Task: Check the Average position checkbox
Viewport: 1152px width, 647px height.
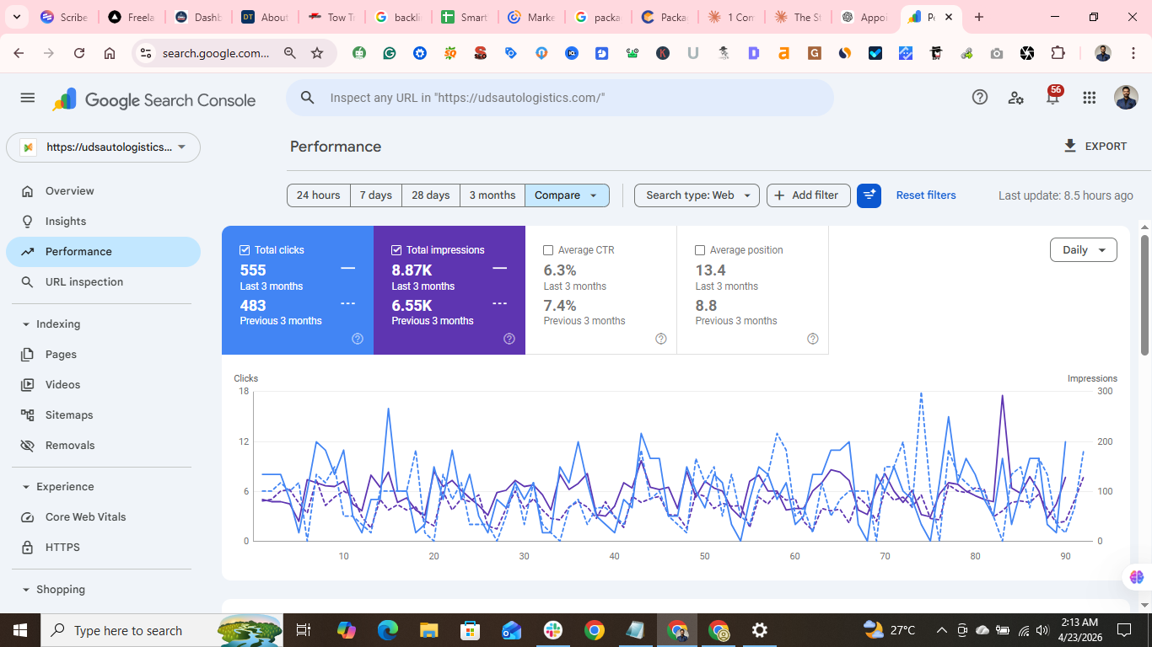Action: pyautogui.click(x=700, y=250)
